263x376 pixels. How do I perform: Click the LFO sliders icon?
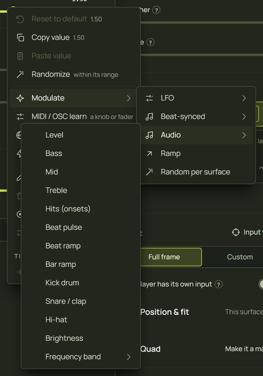(x=149, y=98)
